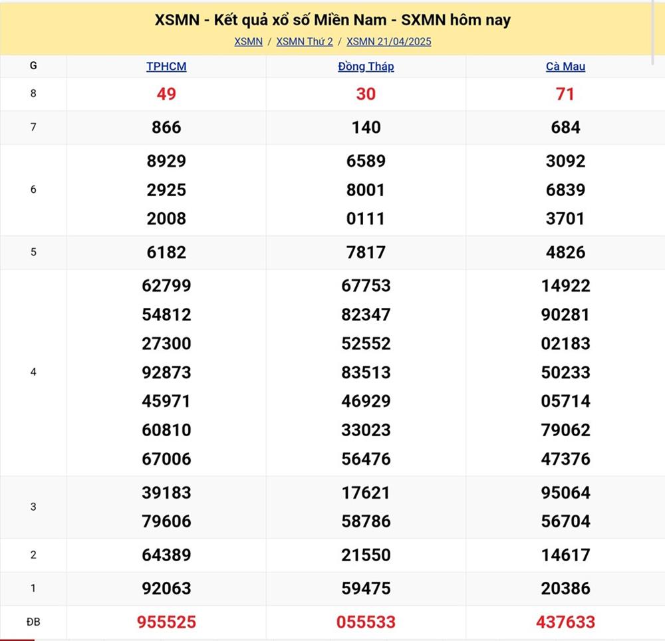The width and height of the screenshot is (665, 641).
Task: Select TPHCM first prize number 92063
Action: tap(166, 588)
